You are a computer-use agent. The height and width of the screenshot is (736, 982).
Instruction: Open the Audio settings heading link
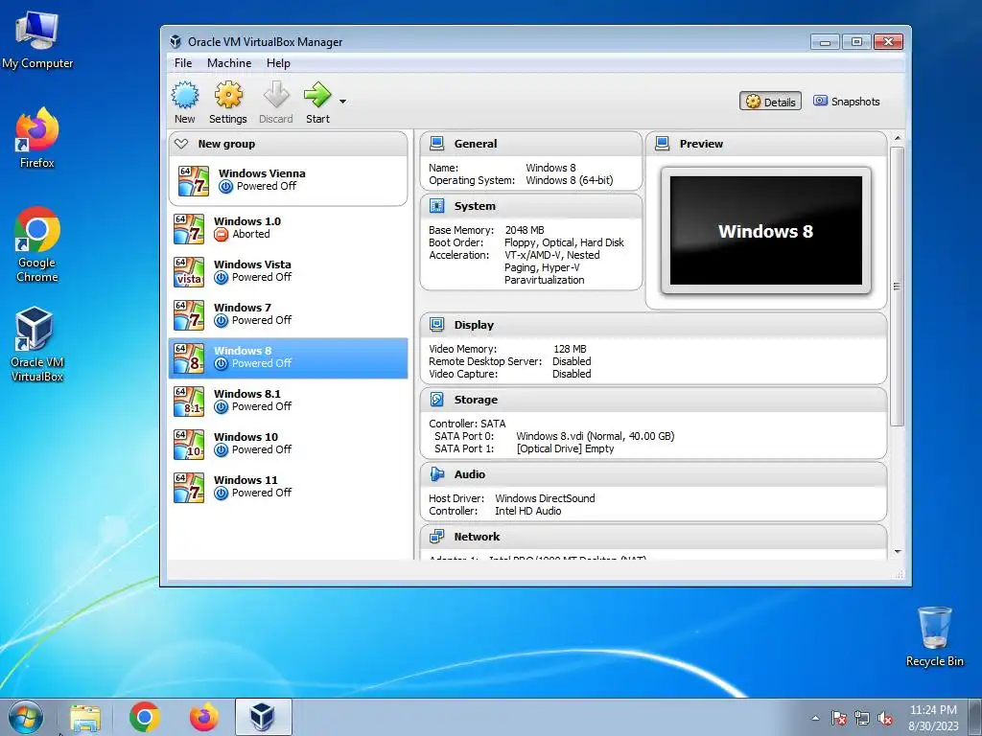(x=470, y=473)
